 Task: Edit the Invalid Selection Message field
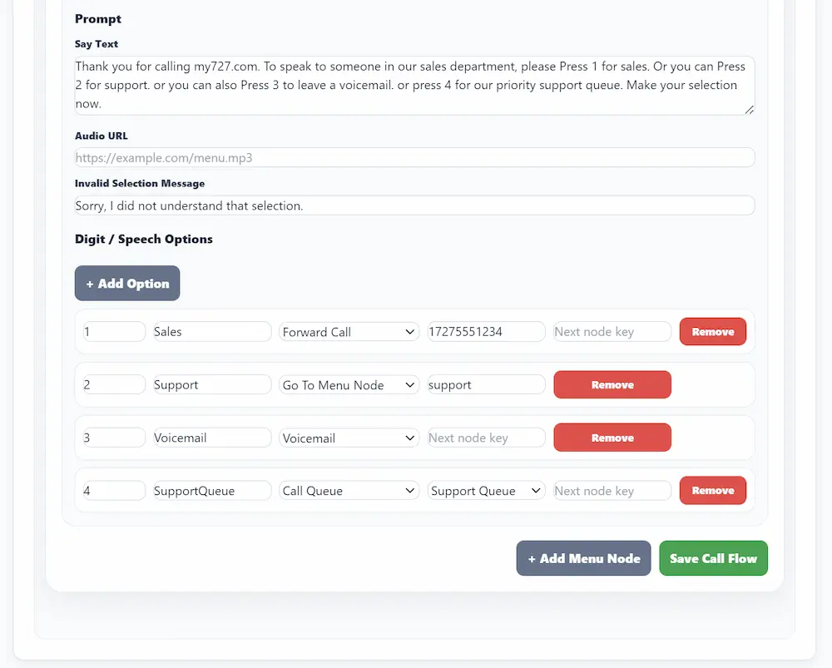(x=414, y=205)
